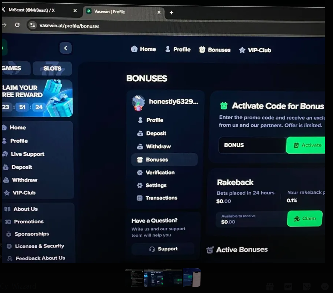Image resolution: width=333 pixels, height=293 pixels.
Task: Click the Sponsorships icon in the sidebar
Action: (x=8, y=234)
